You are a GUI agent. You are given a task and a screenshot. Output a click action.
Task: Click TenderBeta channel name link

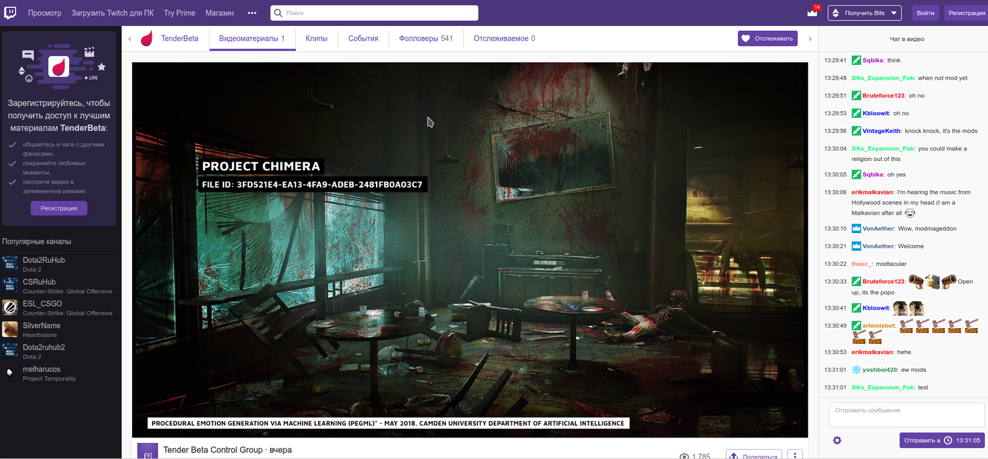coord(180,38)
